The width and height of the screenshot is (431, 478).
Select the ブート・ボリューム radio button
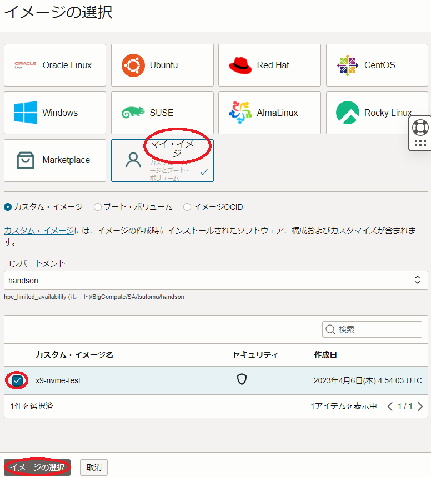(x=98, y=207)
